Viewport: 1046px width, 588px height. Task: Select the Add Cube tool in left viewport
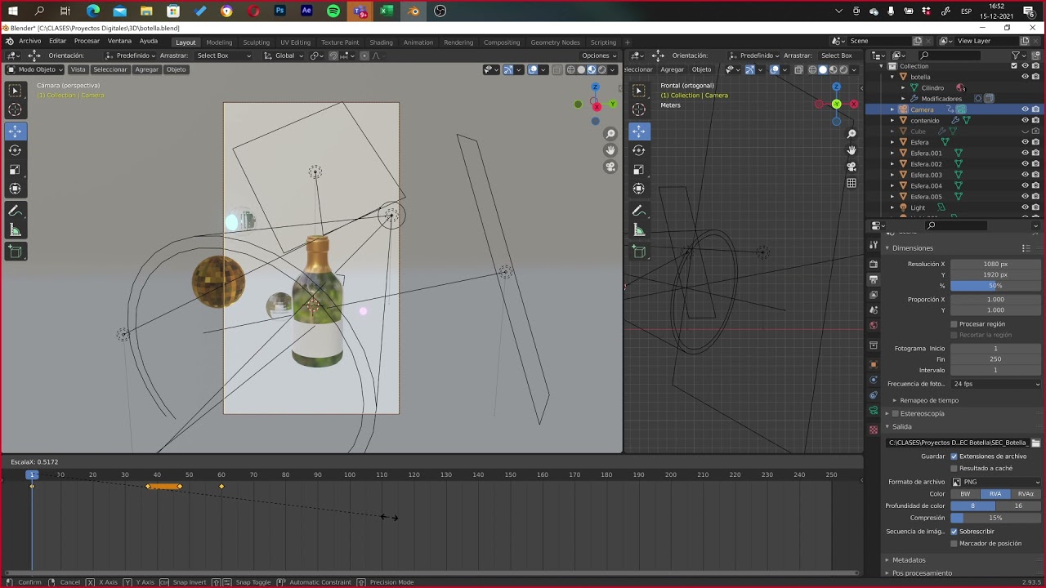pyautogui.click(x=15, y=252)
